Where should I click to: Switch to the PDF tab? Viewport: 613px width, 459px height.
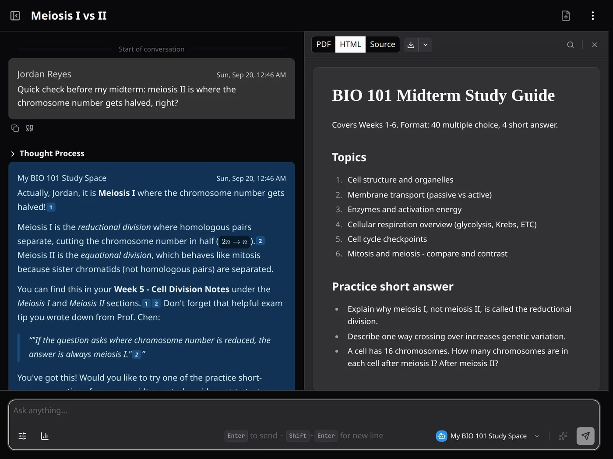324,44
